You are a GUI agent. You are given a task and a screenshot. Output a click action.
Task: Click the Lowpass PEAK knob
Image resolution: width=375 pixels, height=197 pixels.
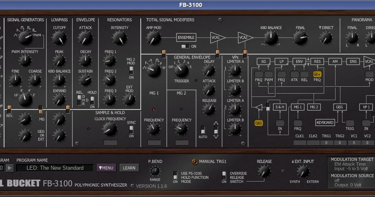point(59,61)
